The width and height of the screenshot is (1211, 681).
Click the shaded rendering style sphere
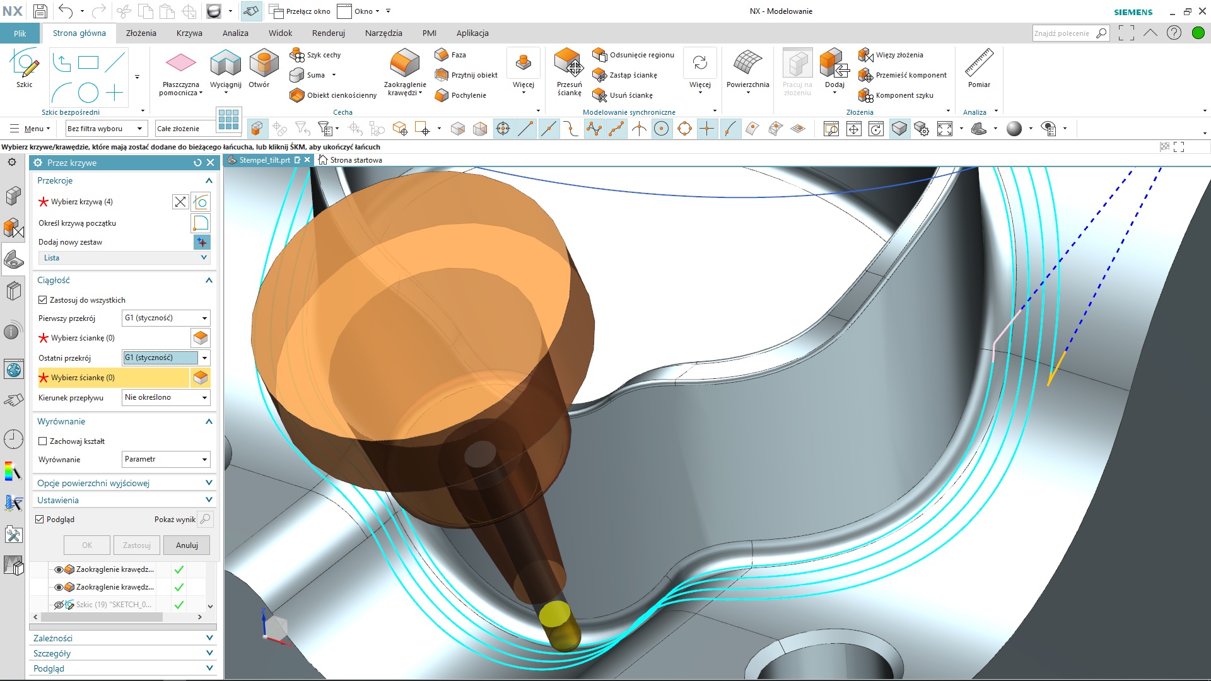(x=1014, y=129)
